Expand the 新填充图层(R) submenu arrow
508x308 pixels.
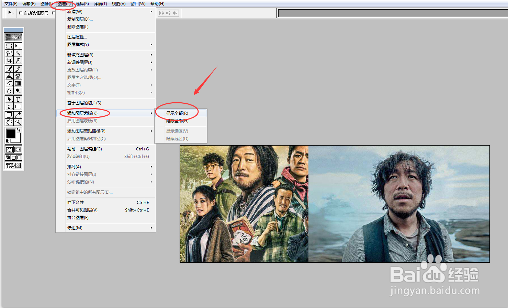151,55
